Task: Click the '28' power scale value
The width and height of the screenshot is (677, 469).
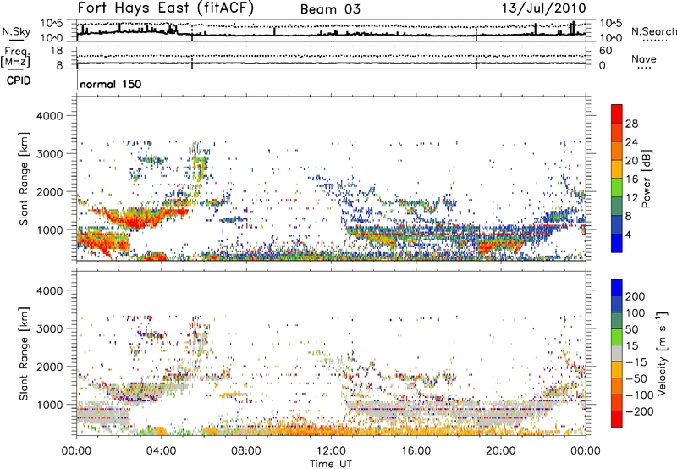Action: (631, 124)
